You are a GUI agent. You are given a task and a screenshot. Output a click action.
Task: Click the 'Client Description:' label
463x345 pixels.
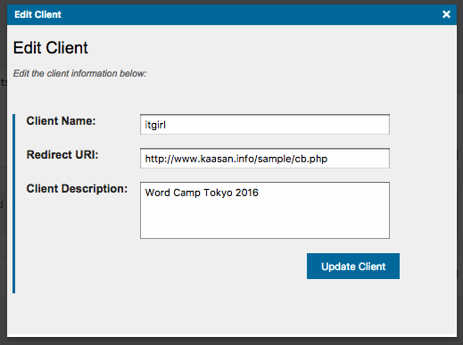[77, 189]
